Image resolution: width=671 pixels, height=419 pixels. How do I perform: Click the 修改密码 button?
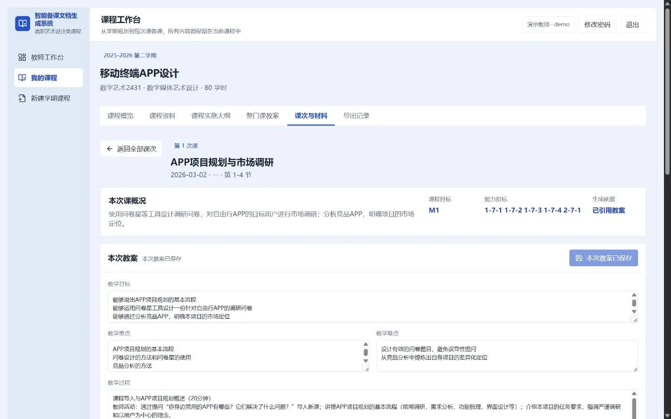(x=597, y=24)
